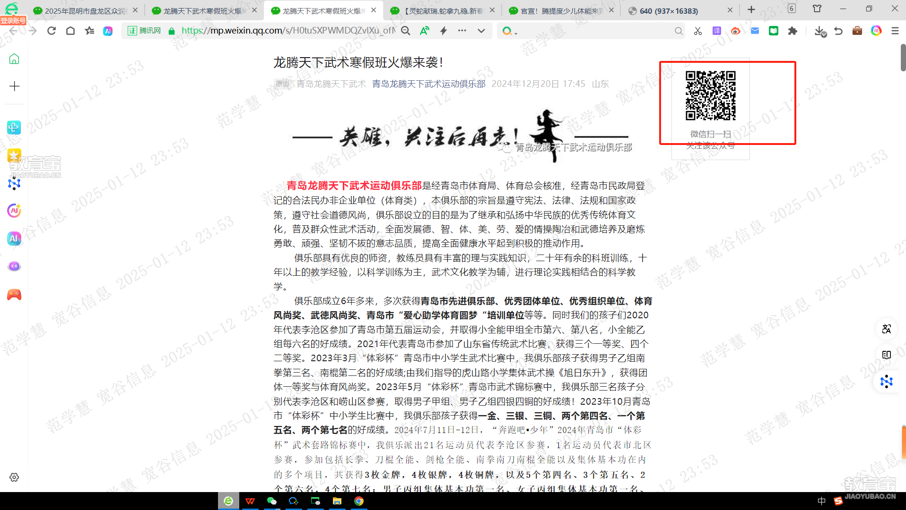Open the browser hamburger main menu
906x510 pixels.
(x=895, y=31)
